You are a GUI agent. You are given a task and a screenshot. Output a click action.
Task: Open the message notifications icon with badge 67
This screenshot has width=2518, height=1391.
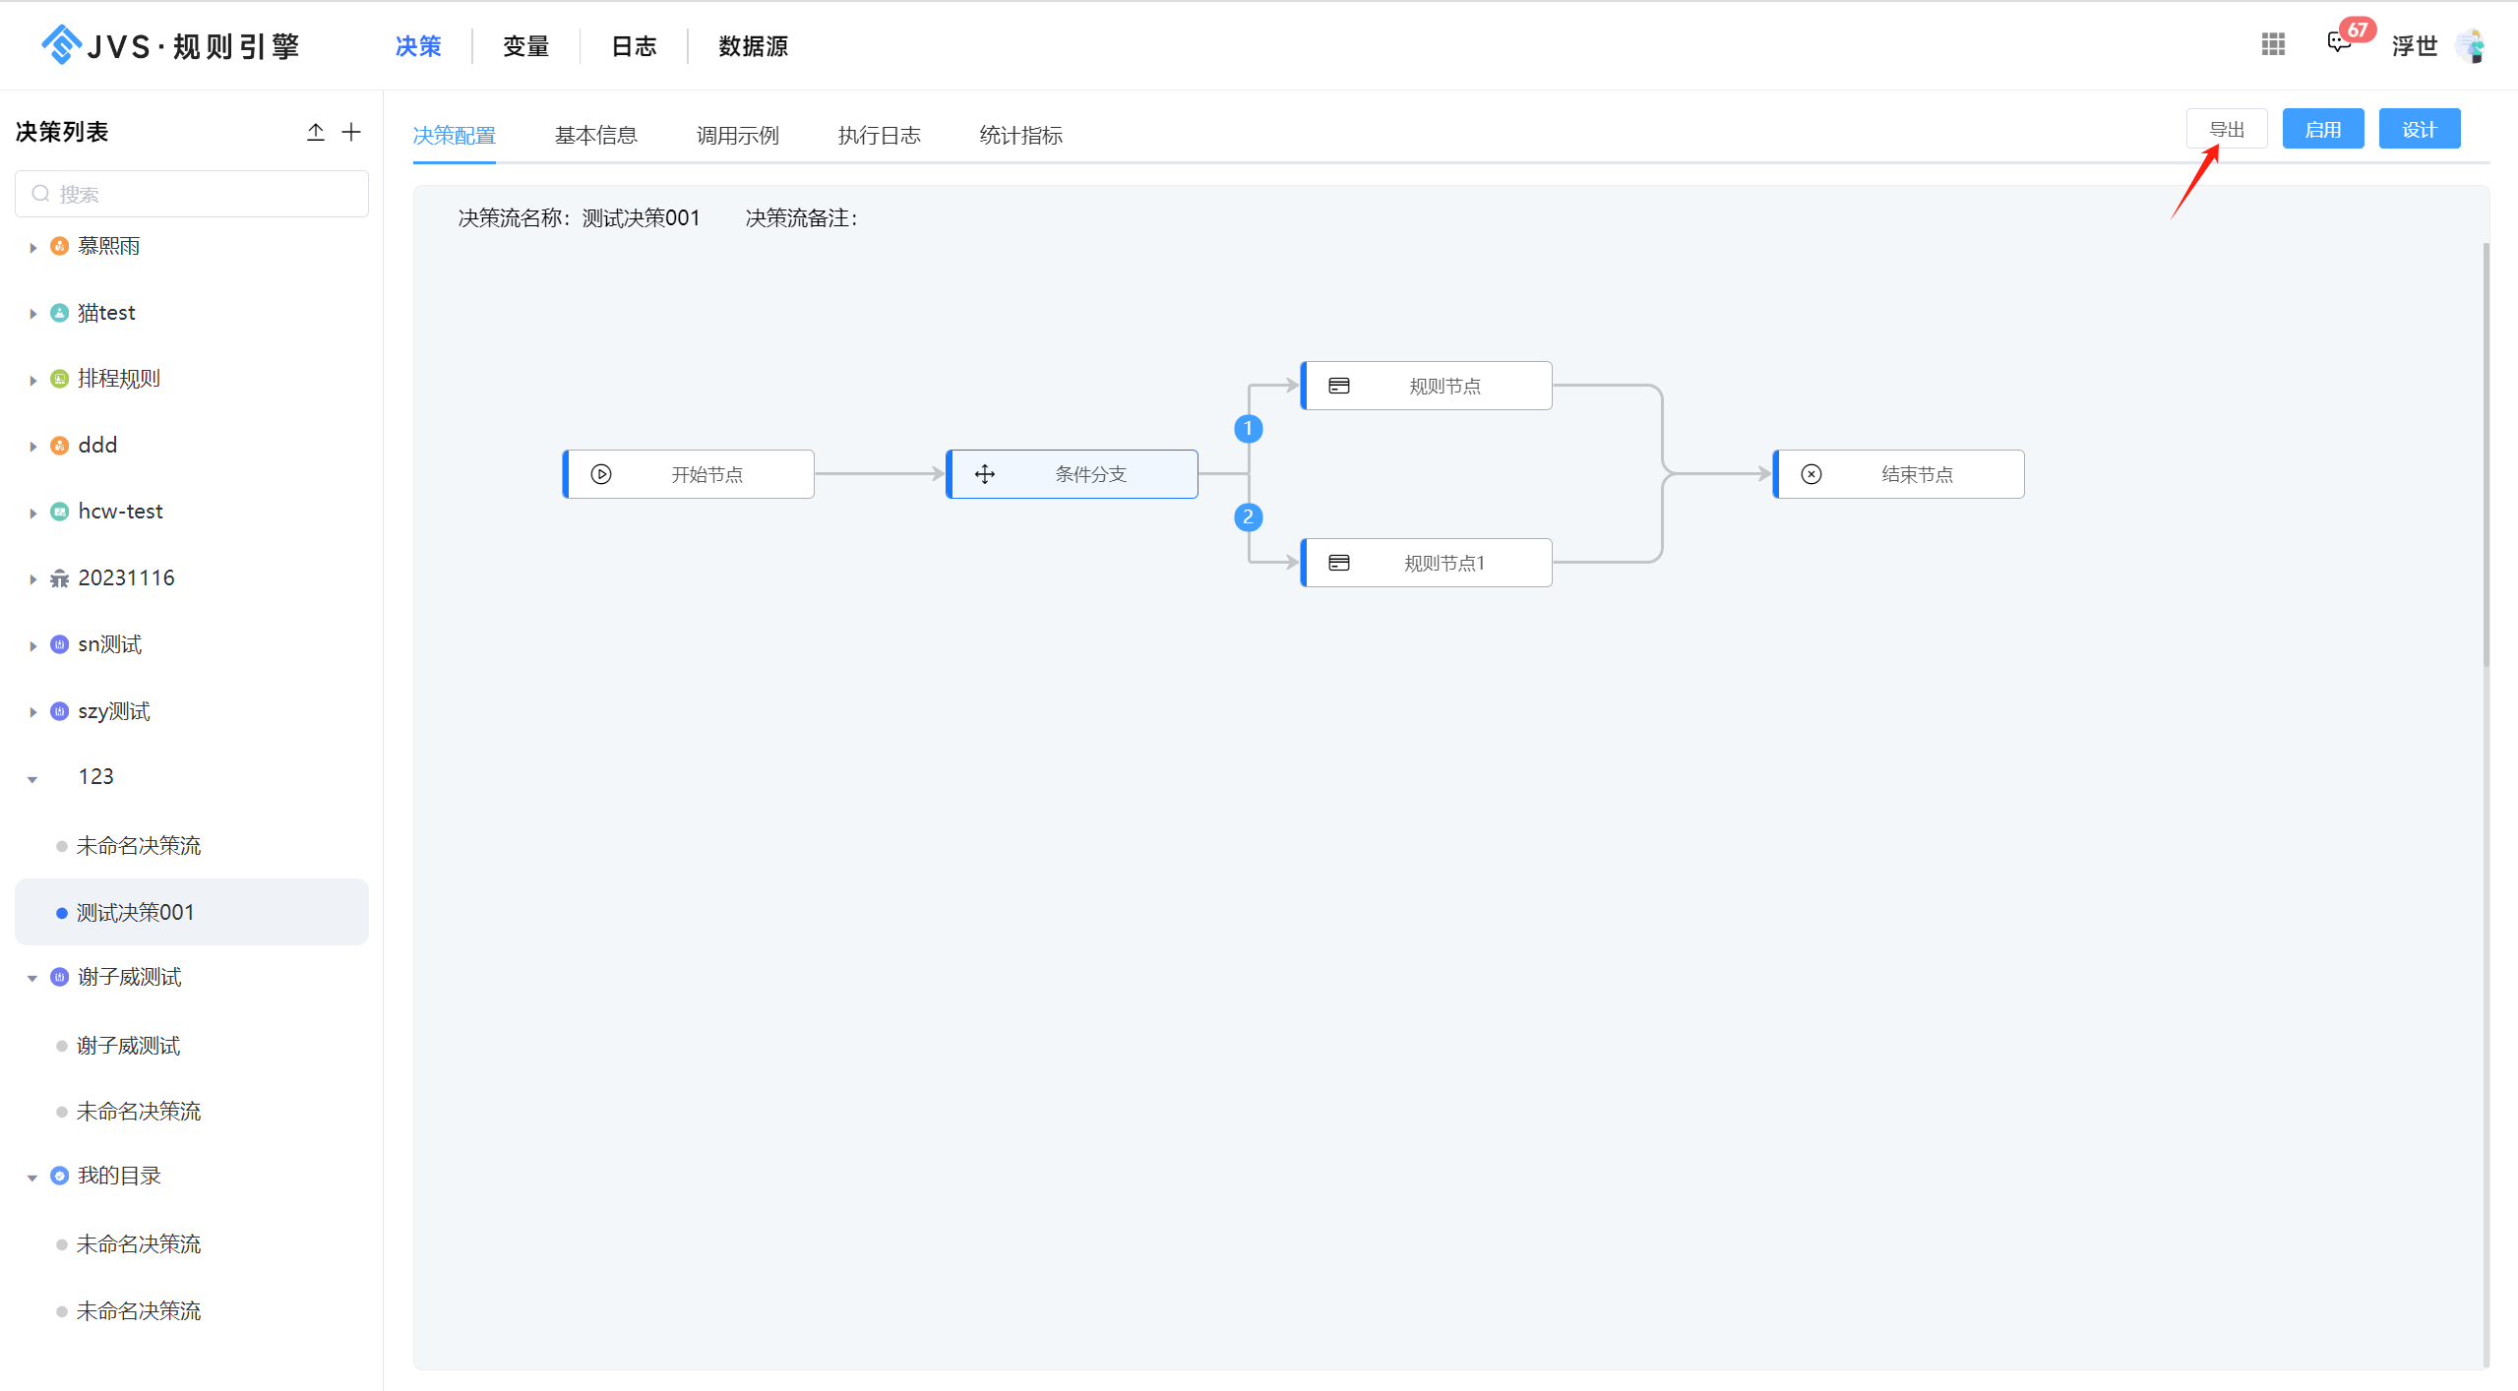pyautogui.click(x=2339, y=43)
